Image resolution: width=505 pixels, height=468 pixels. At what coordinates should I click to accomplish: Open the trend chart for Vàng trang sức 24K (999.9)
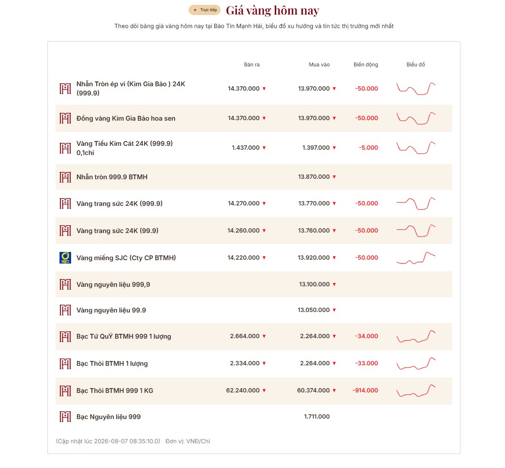click(416, 203)
